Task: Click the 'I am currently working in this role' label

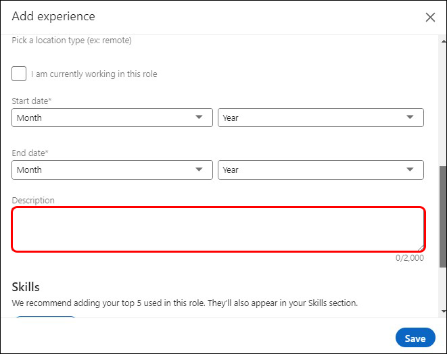Action: click(94, 74)
